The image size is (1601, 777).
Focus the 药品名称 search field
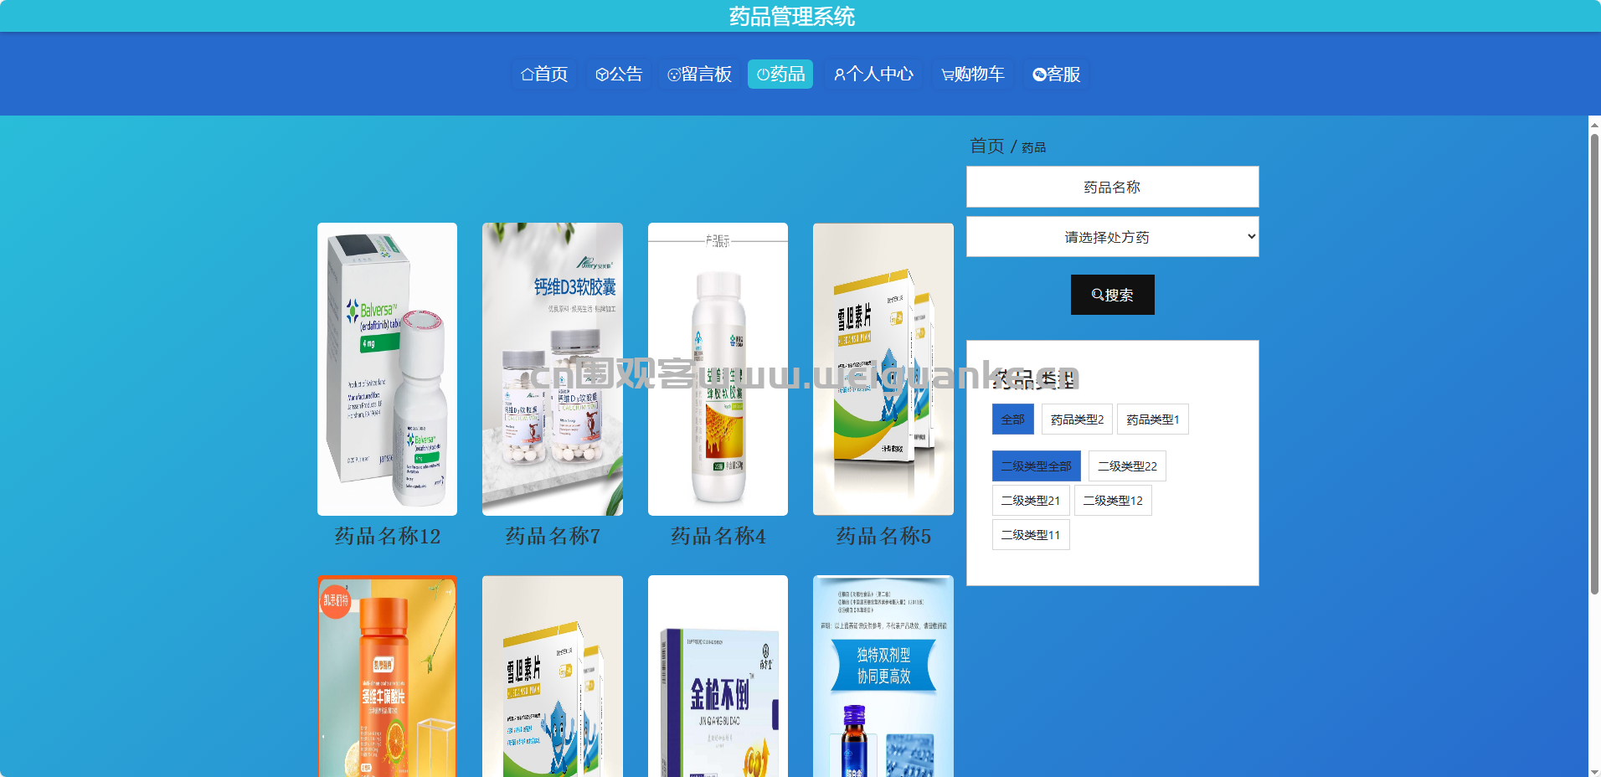[x=1112, y=187]
